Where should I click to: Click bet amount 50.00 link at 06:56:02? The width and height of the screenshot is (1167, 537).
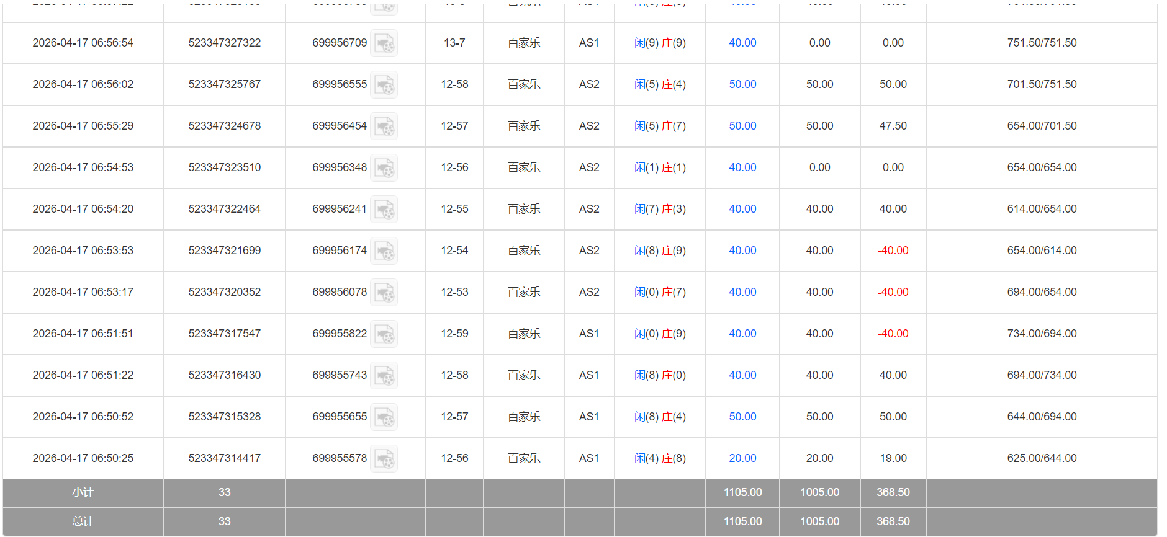point(742,84)
